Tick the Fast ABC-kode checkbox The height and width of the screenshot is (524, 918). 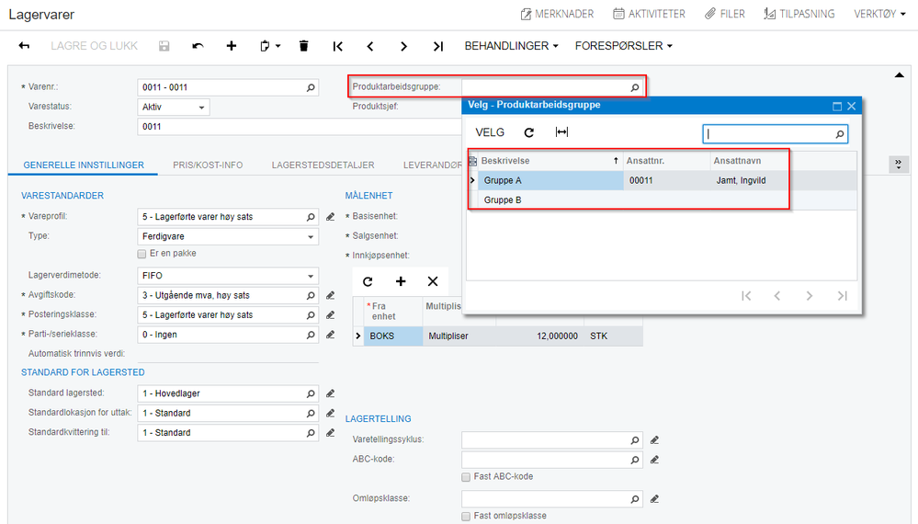point(466,477)
